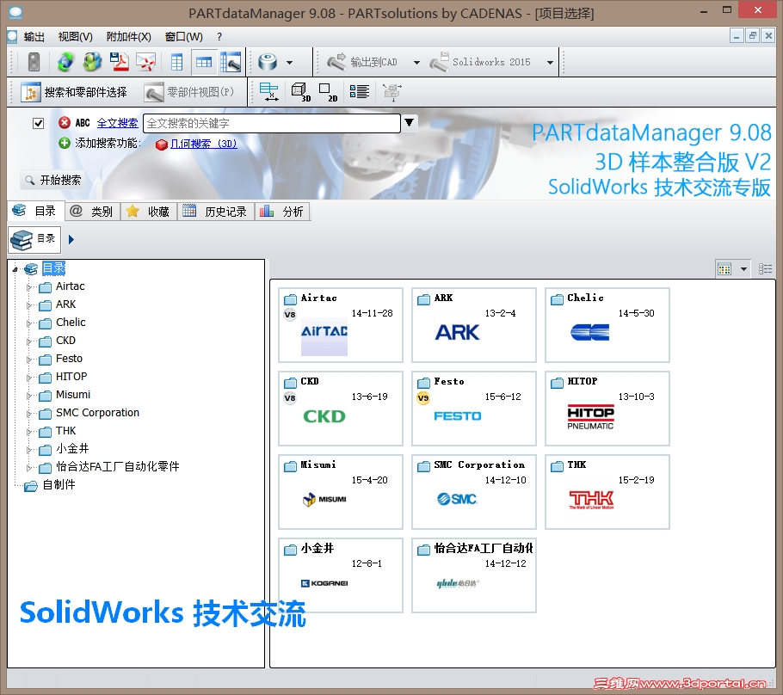Toggle the full-text search checkbox

click(x=39, y=123)
